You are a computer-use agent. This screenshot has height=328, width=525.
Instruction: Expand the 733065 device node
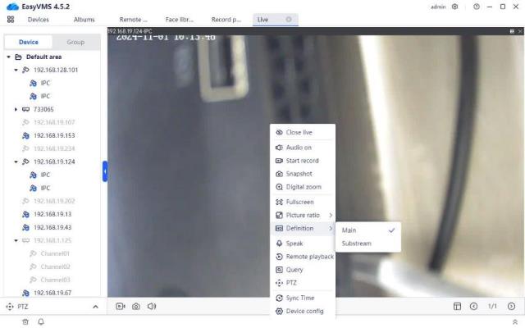[x=16, y=109]
